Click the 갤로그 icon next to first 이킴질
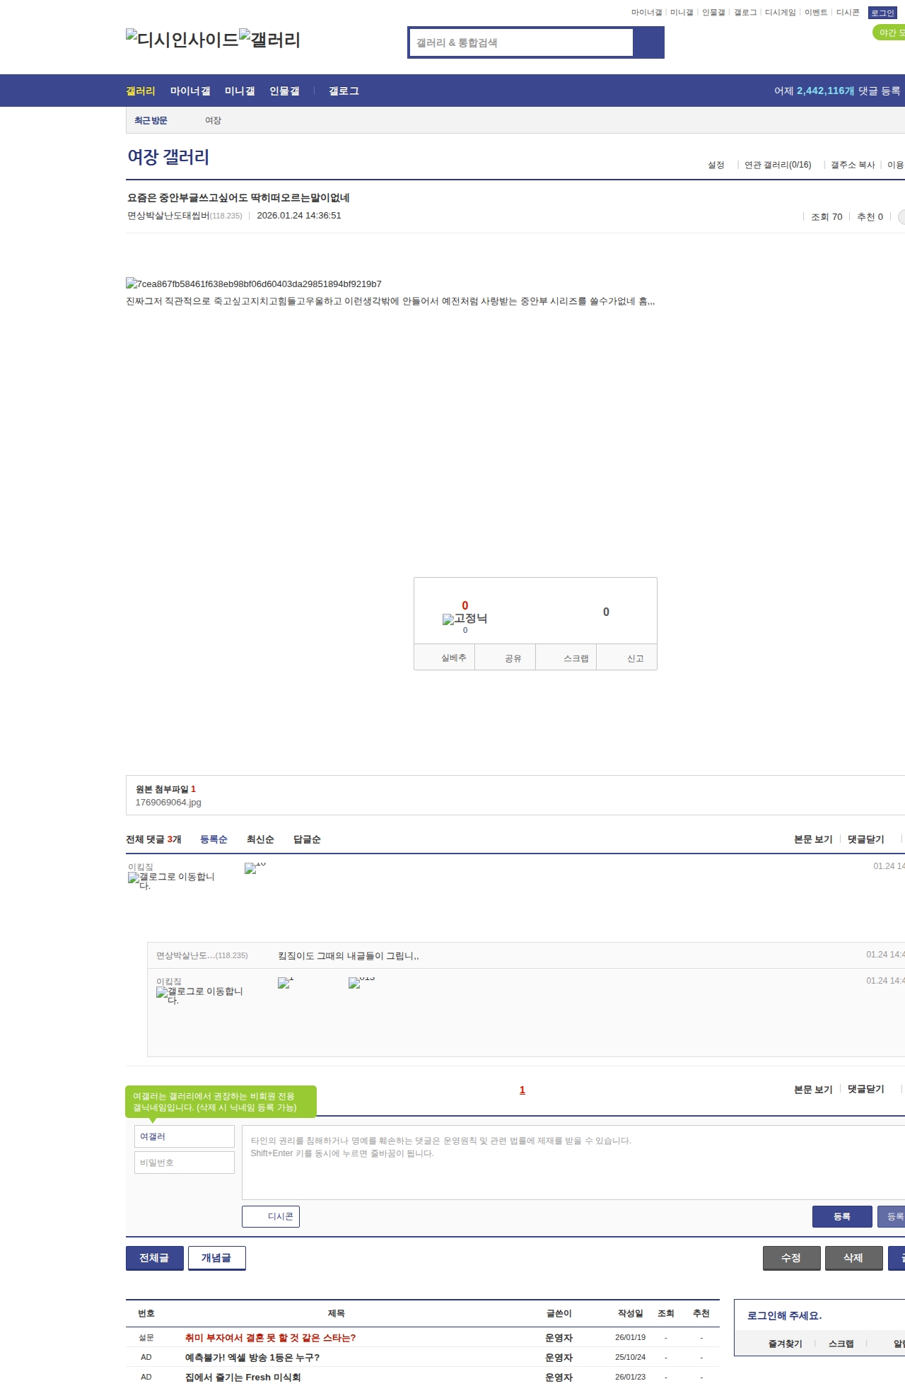Viewport: 905px width, 1386px height. (x=134, y=878)
